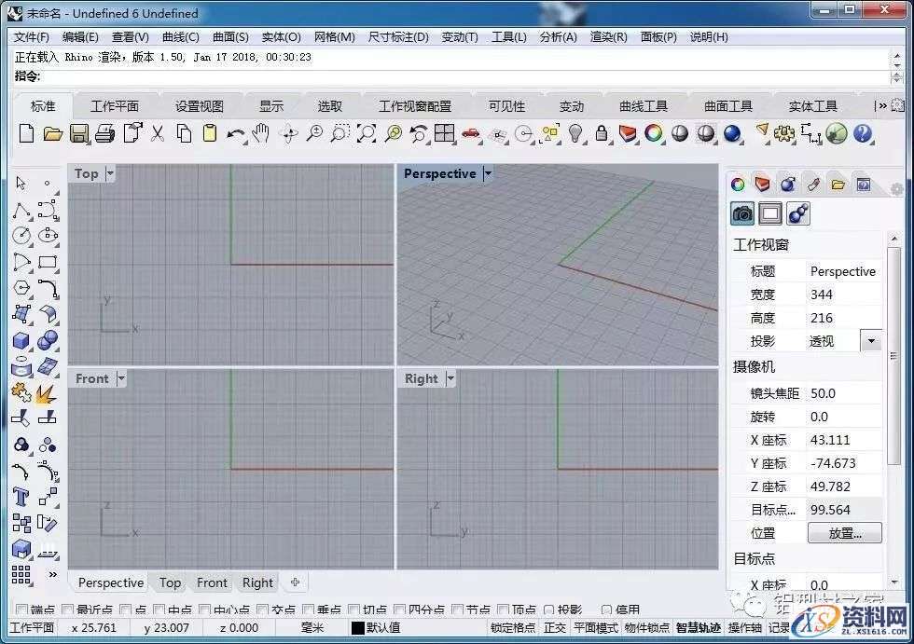Click the 默认值 layer color swatch
This screenshot has height=644, width=914.
tap(358, 628)
